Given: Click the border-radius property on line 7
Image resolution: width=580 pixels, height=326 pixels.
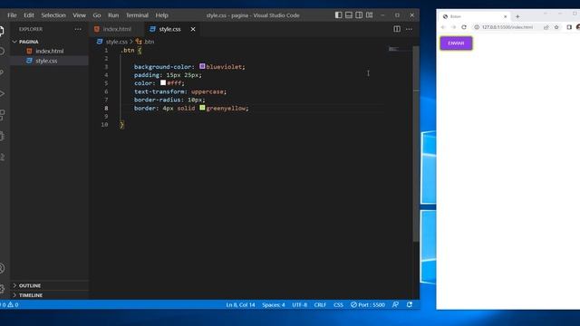Looking at the screenshot, I should click(x=157, y=100).
